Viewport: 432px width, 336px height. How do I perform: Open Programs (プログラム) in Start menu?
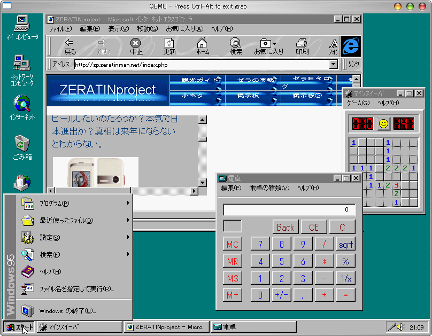tap(74, 204)
